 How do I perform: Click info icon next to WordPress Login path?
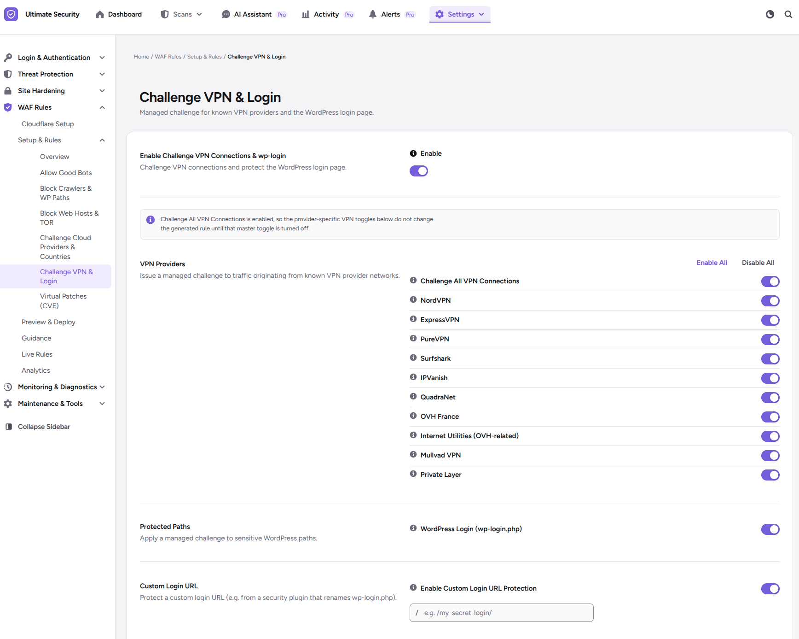[413, 528]
